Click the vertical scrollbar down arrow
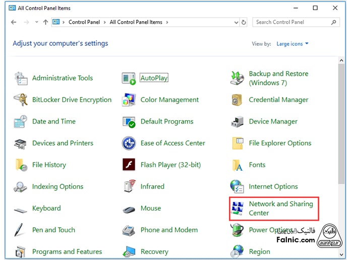The width and height of the screenshot is (350, 260). [342, 255]
